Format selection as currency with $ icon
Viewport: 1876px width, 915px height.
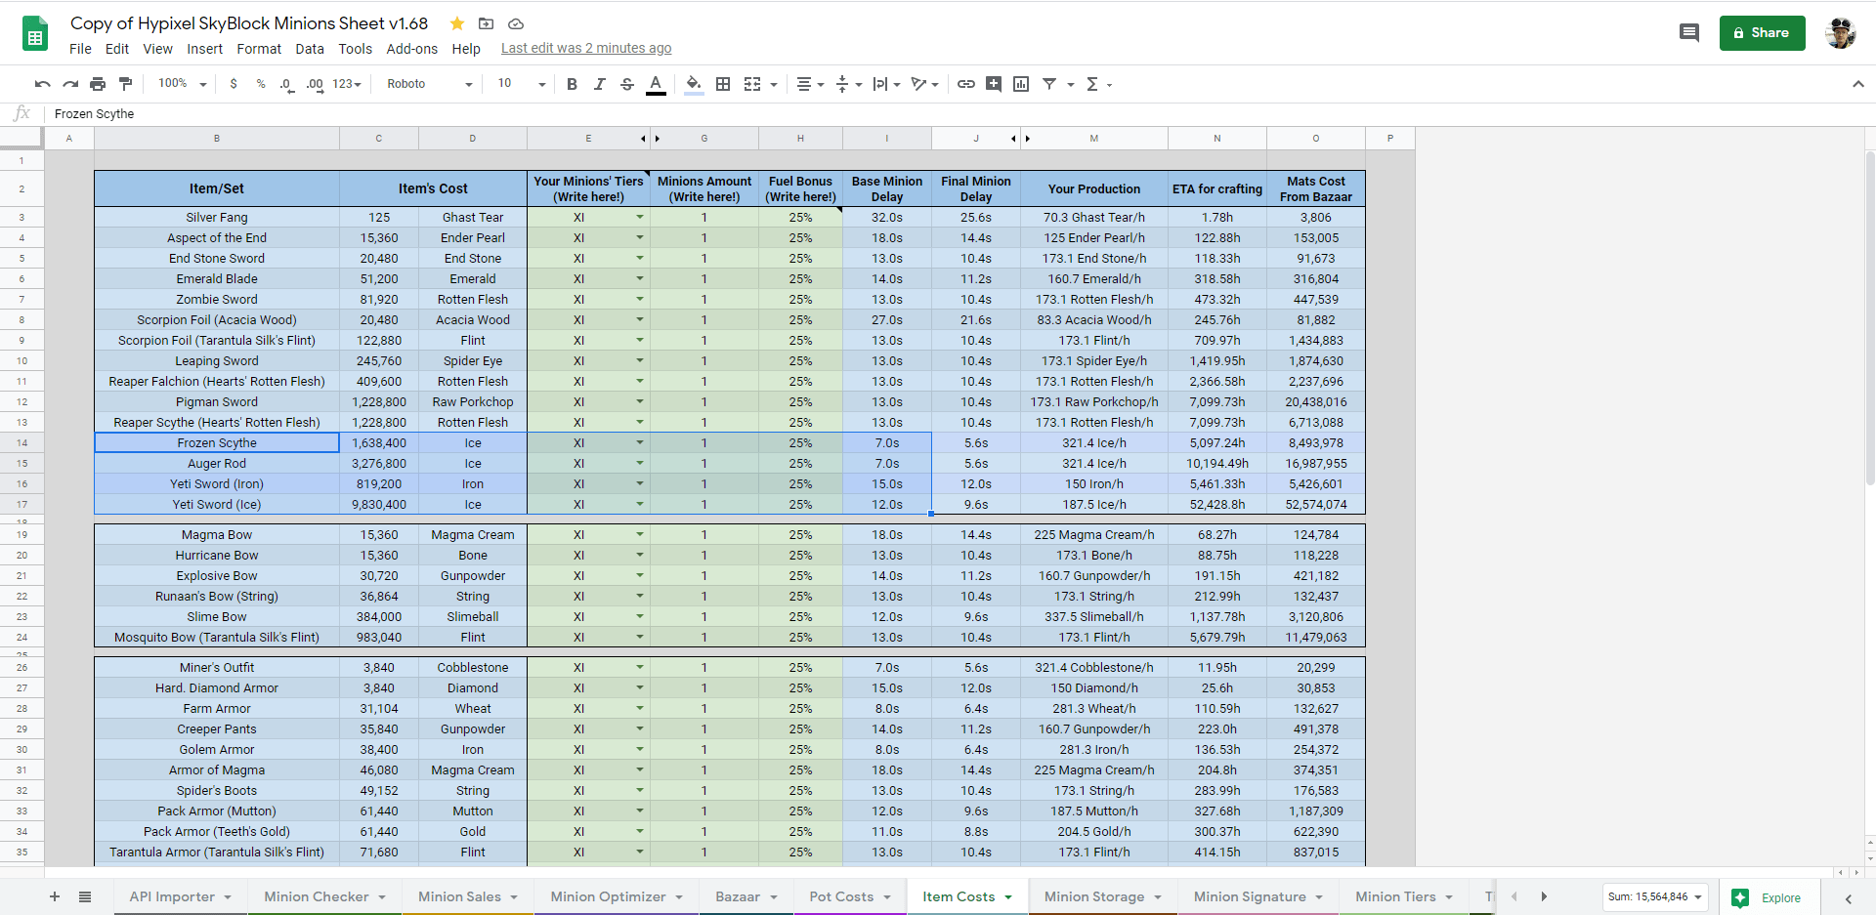[234, 84]
